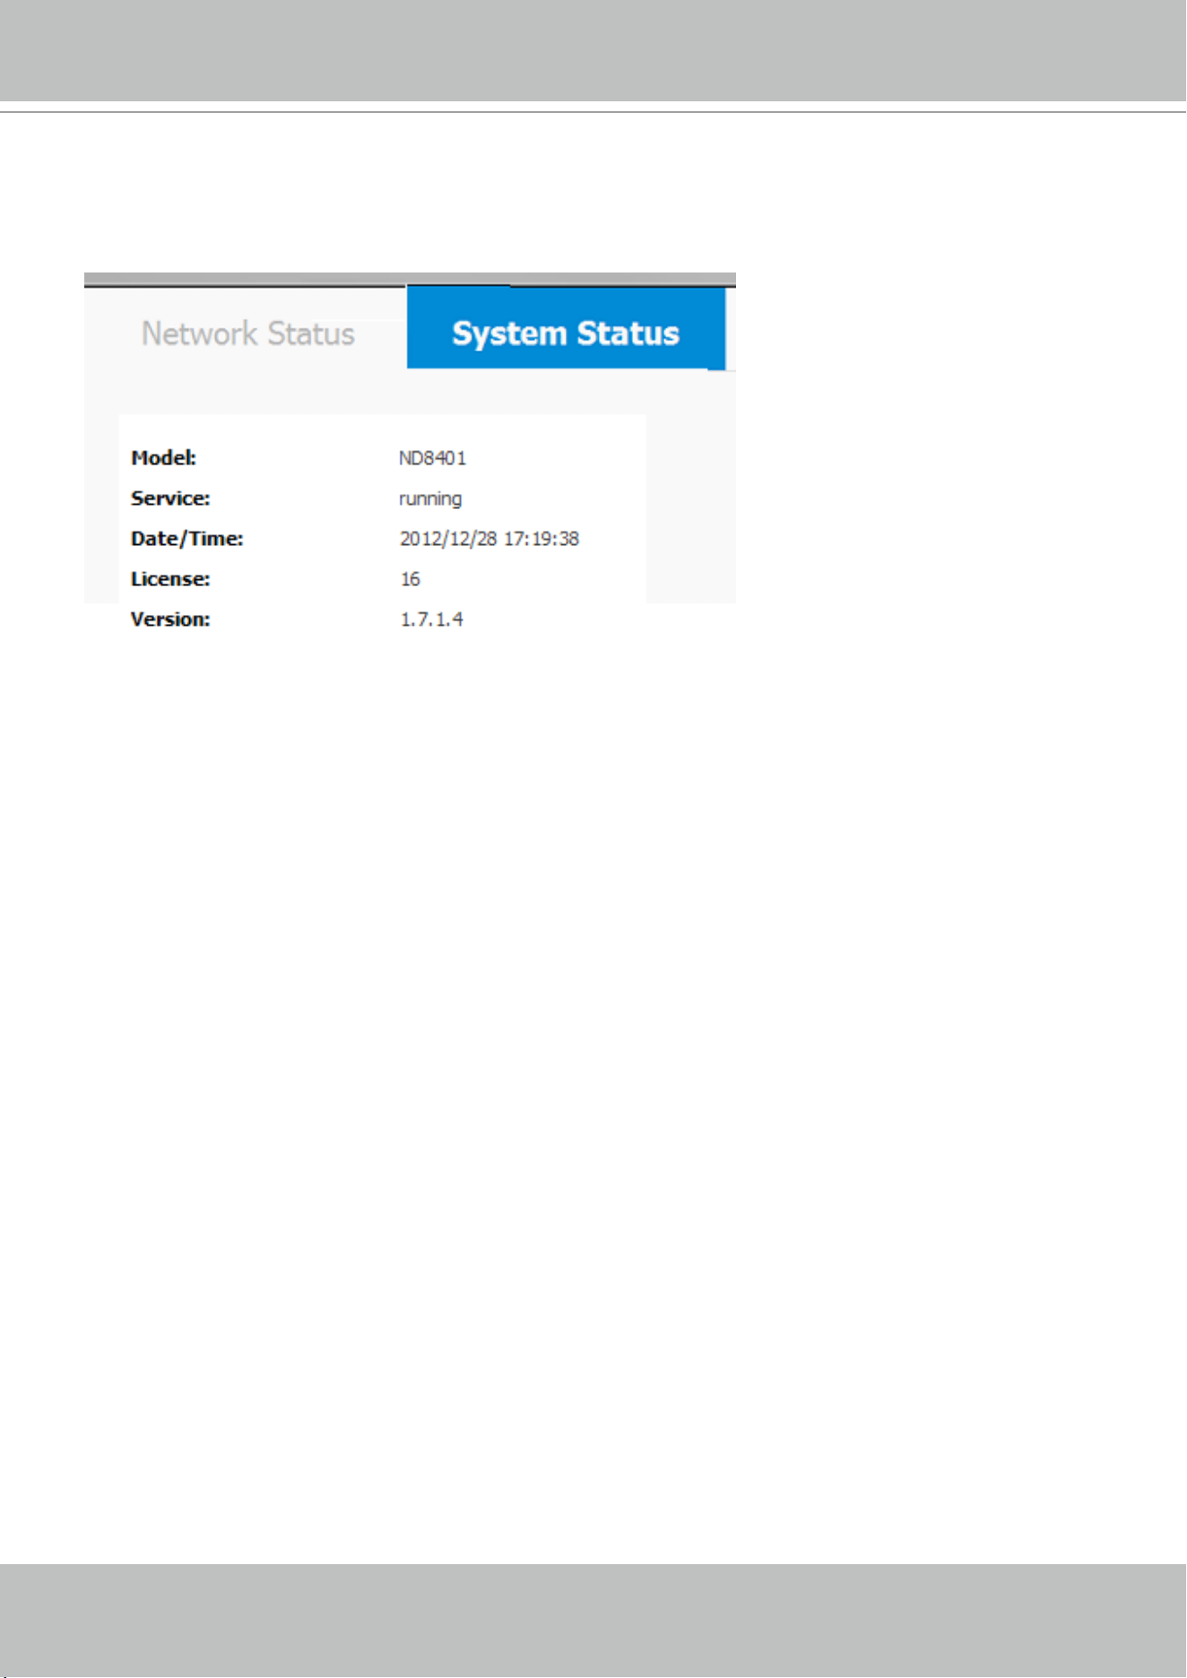Image resolution: width=1187 pixels, height=1678 pixels.
Task: Click the License label
Action: (x=170, y=579)
